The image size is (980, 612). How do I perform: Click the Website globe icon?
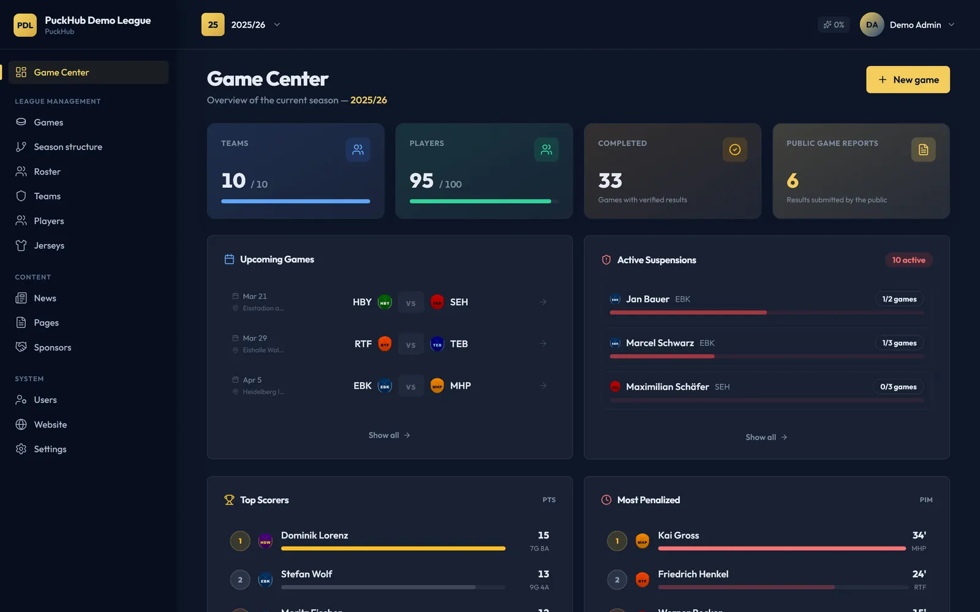pos(21,424)
